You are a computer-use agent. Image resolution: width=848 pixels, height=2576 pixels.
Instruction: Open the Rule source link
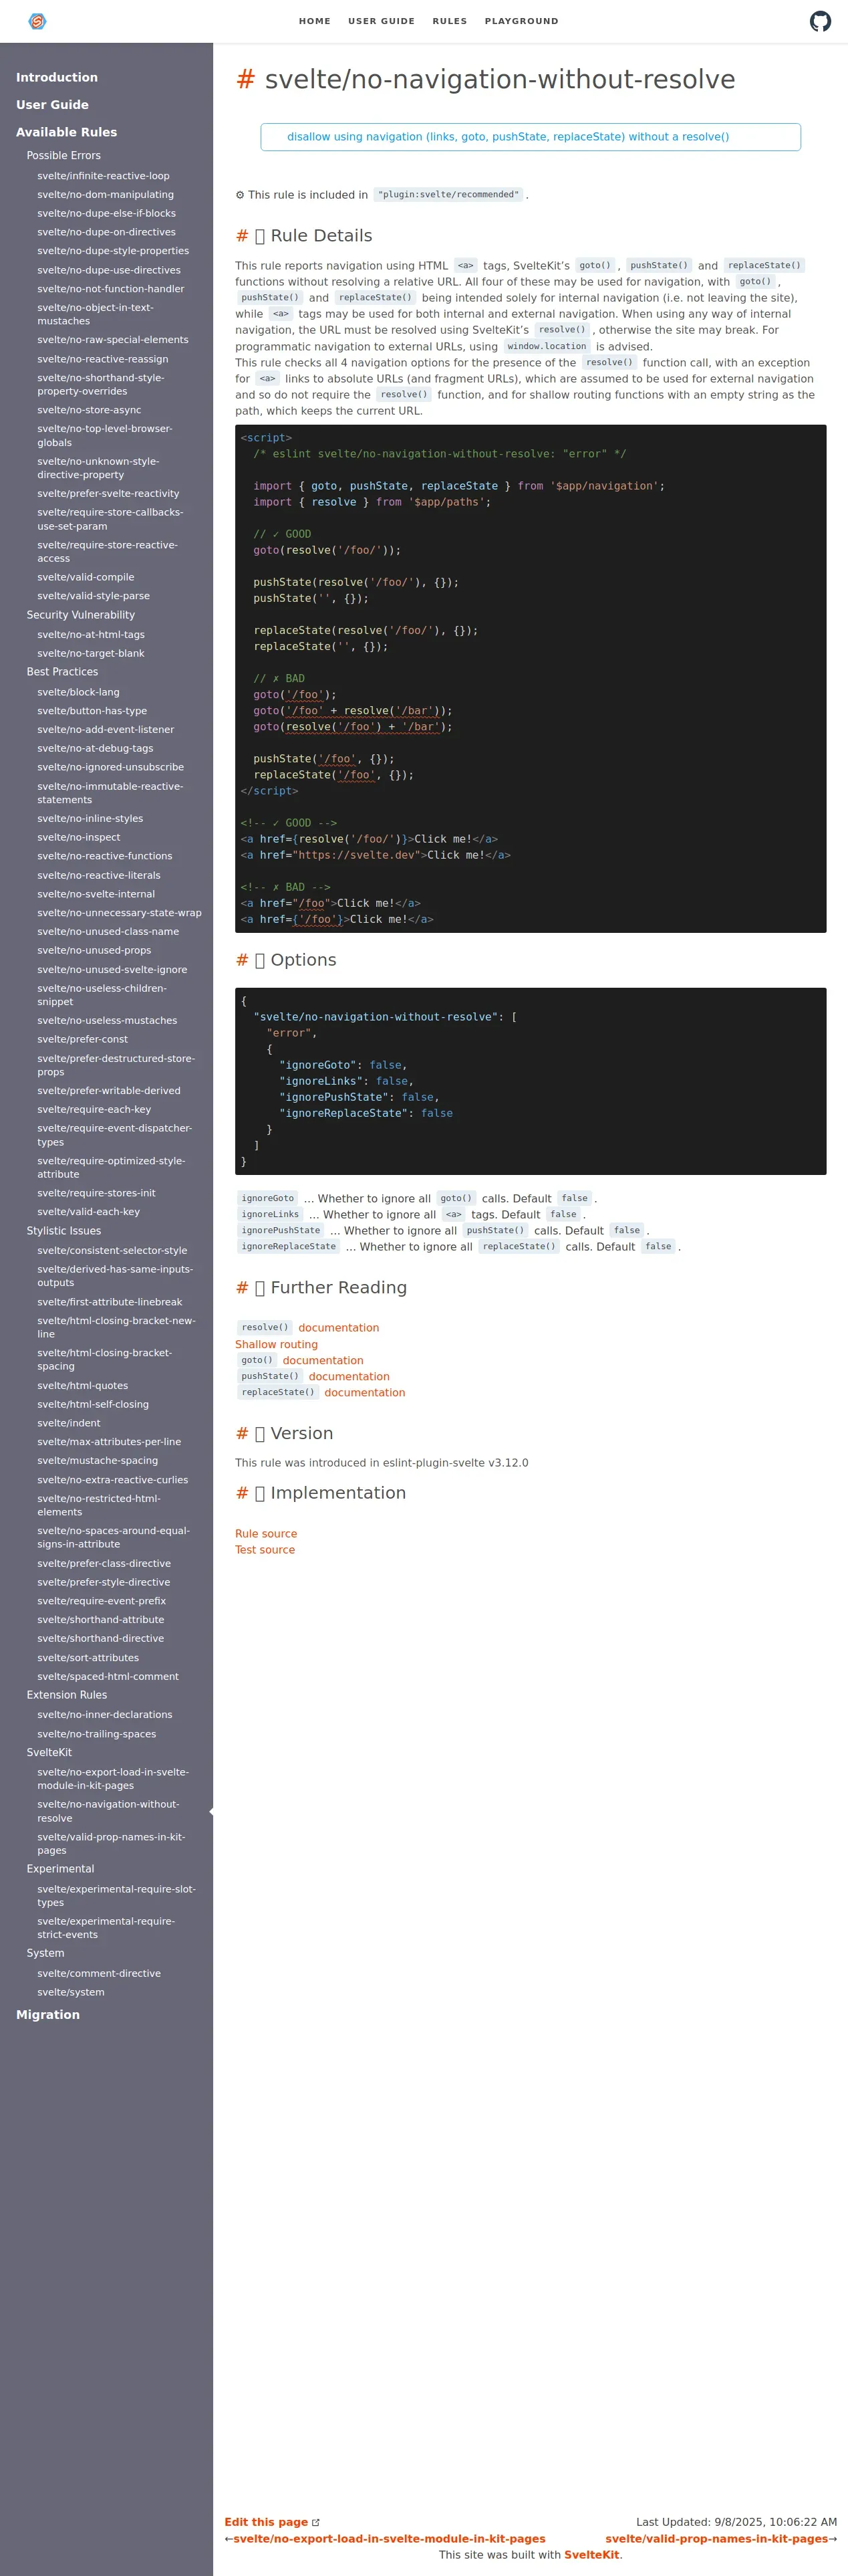266,1534
